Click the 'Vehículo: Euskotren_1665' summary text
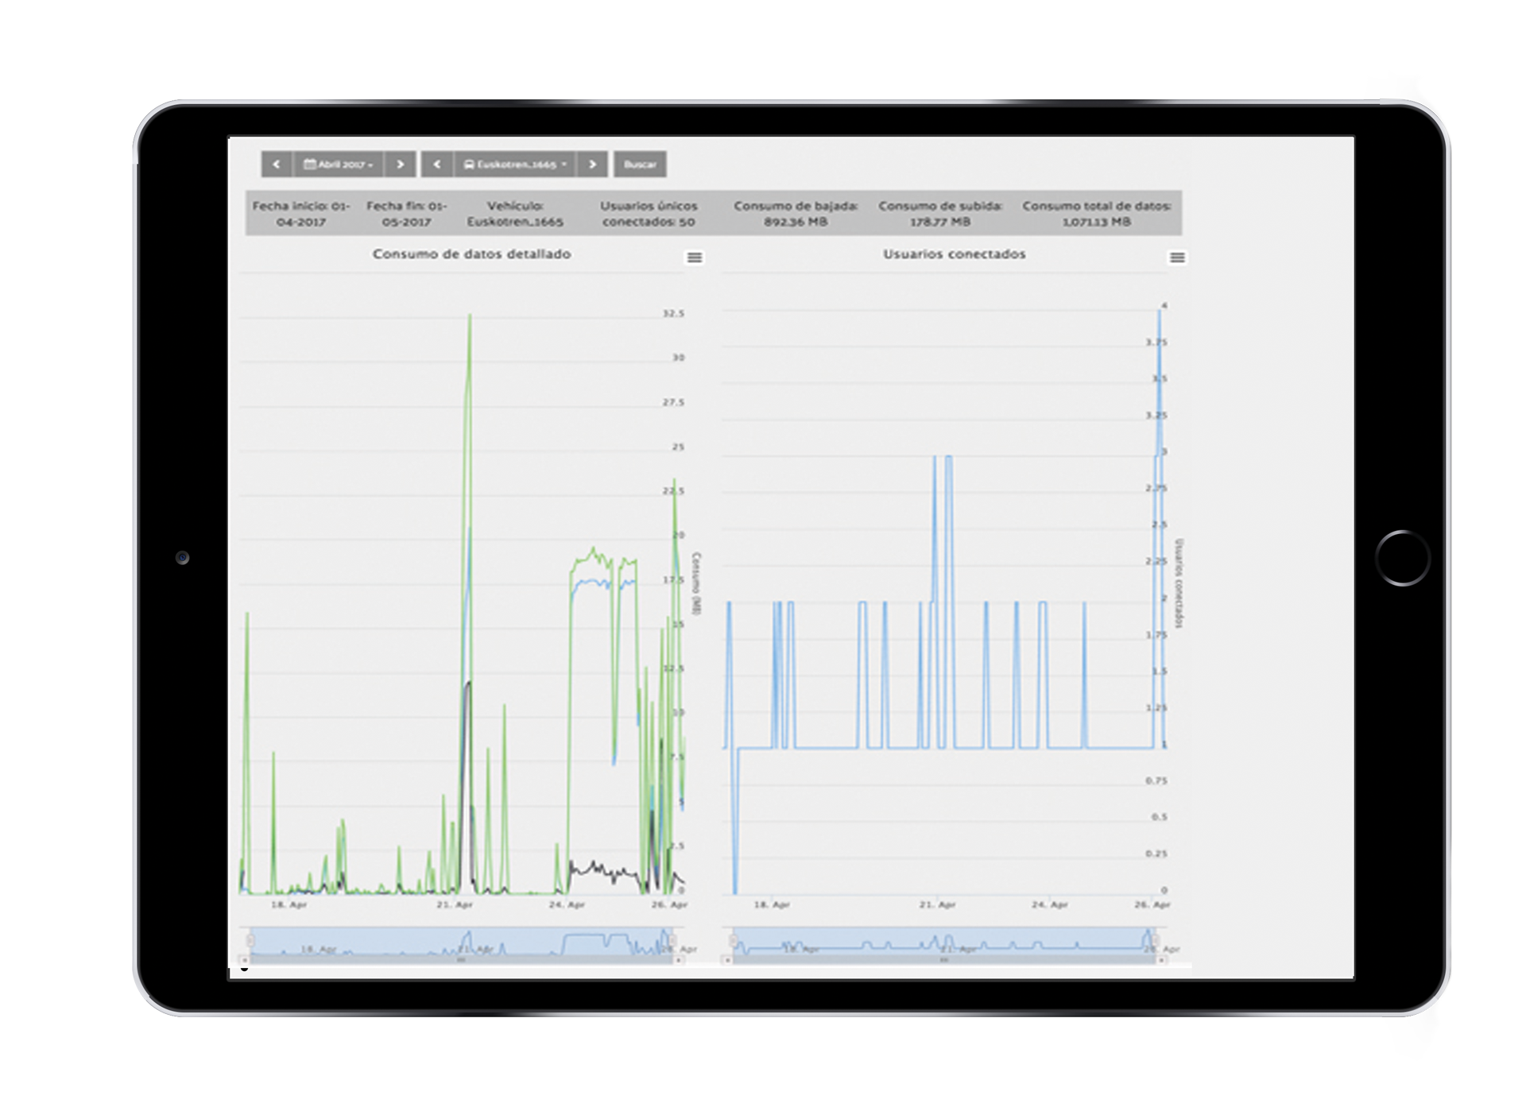The width and height of the screenshot is (1526, 1111). click(515, 214)
